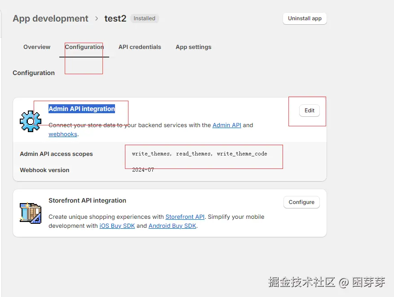Click the access scopes value write_themes, read_themes, write_theme_code

(x=199, y=154)
